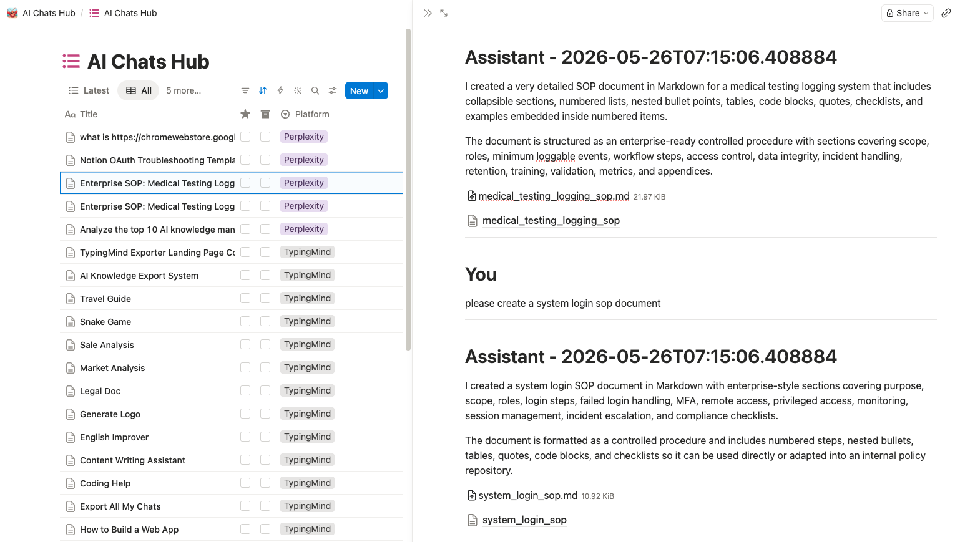Open the filter icon in database toolbar
The height and width of the screenshot is (542, 960).
tap(245, 90)
